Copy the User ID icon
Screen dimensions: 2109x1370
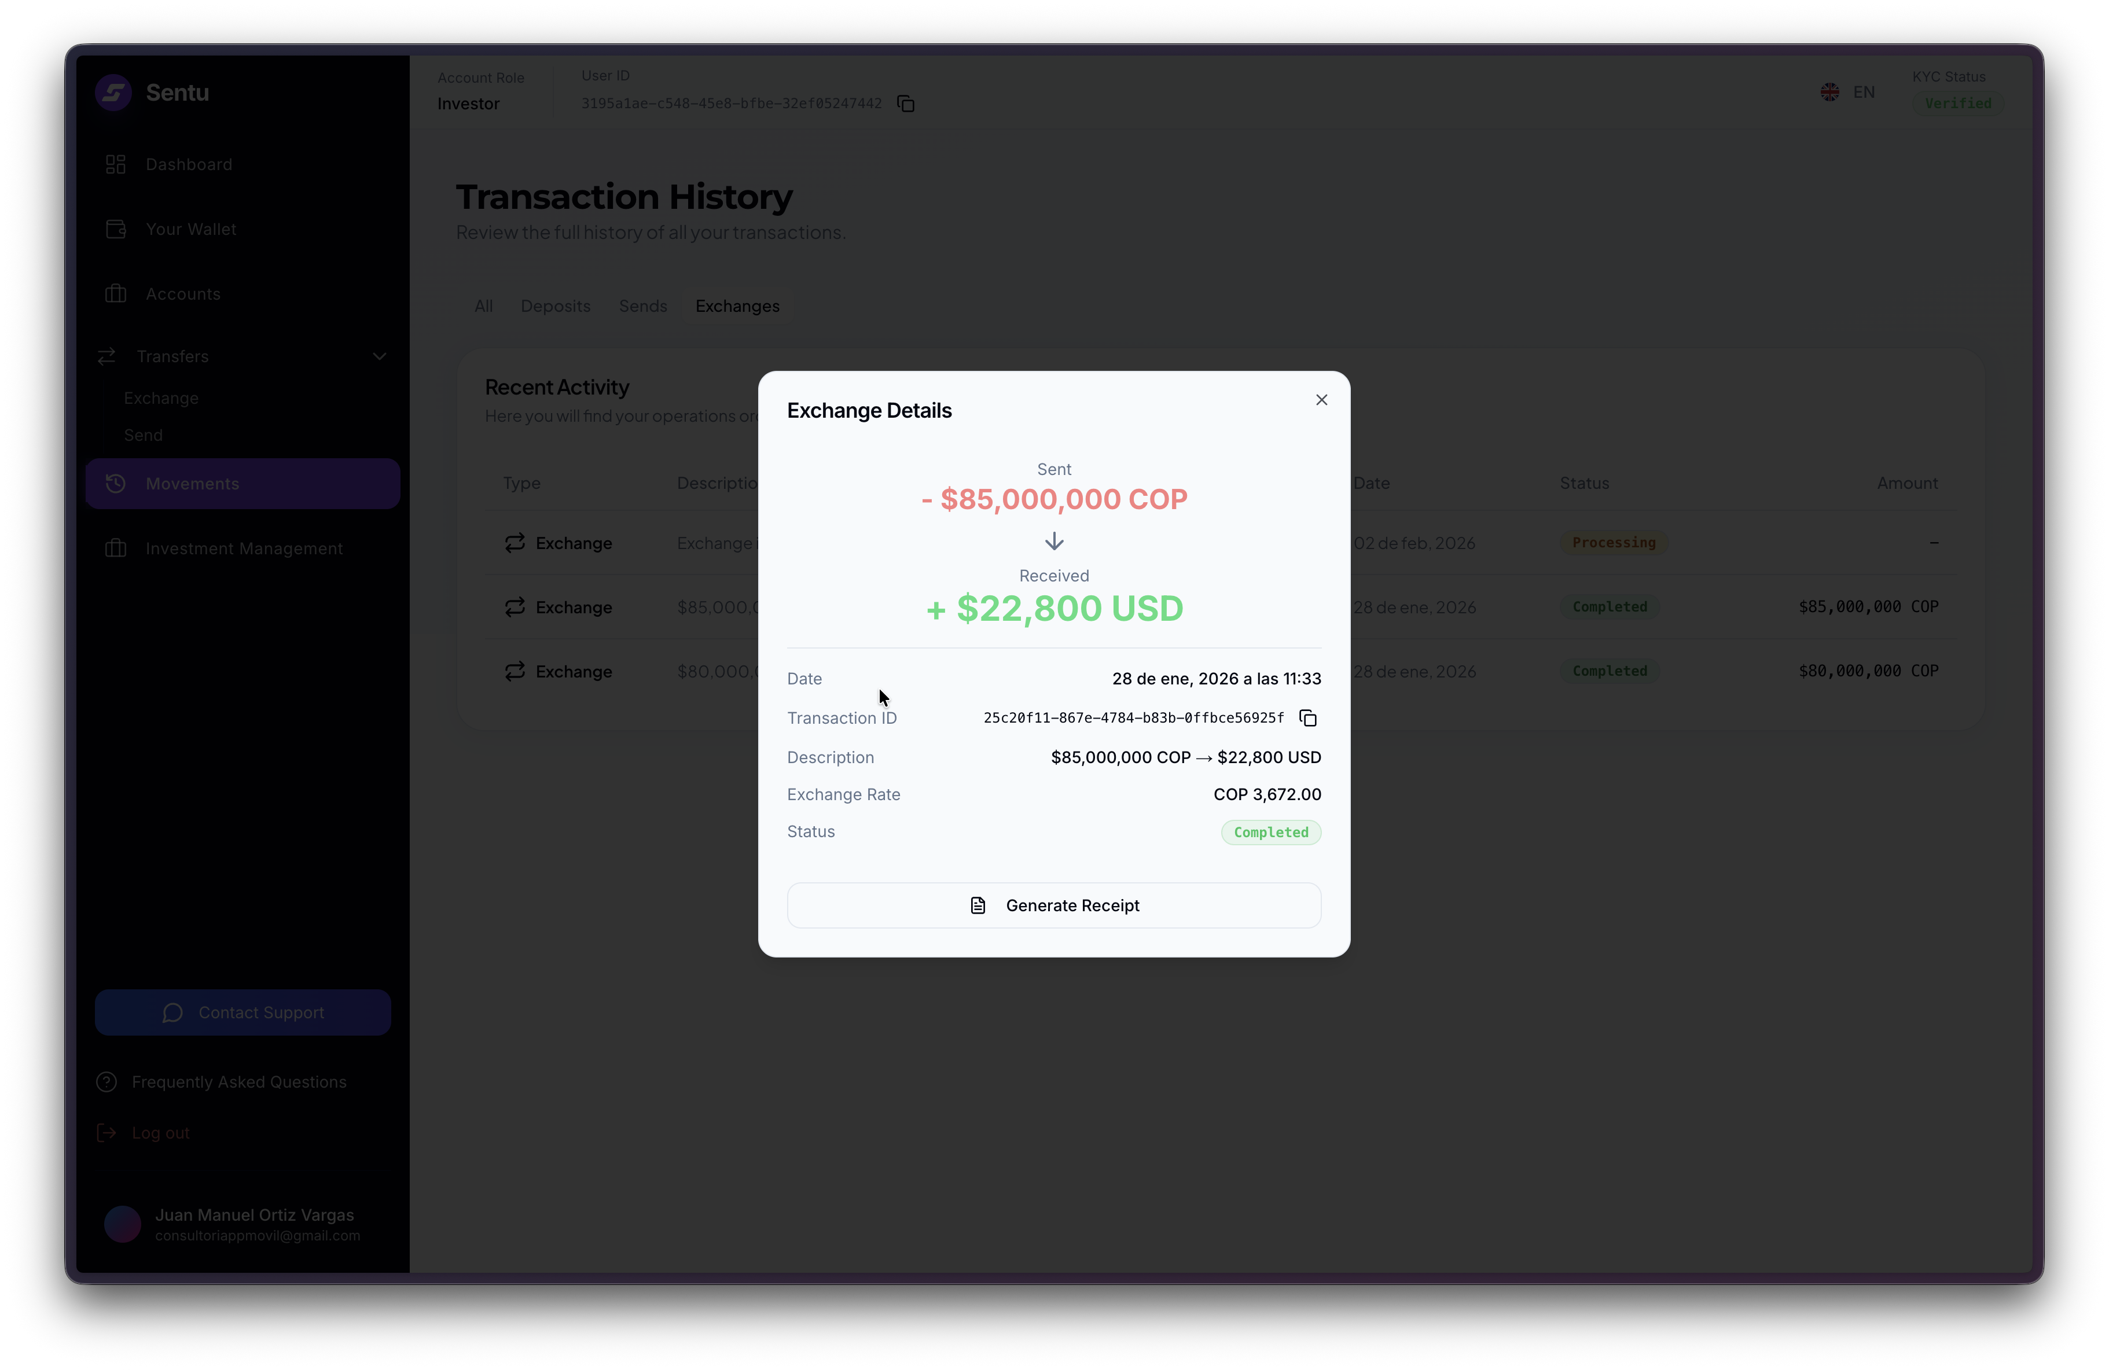pos(906,104)
